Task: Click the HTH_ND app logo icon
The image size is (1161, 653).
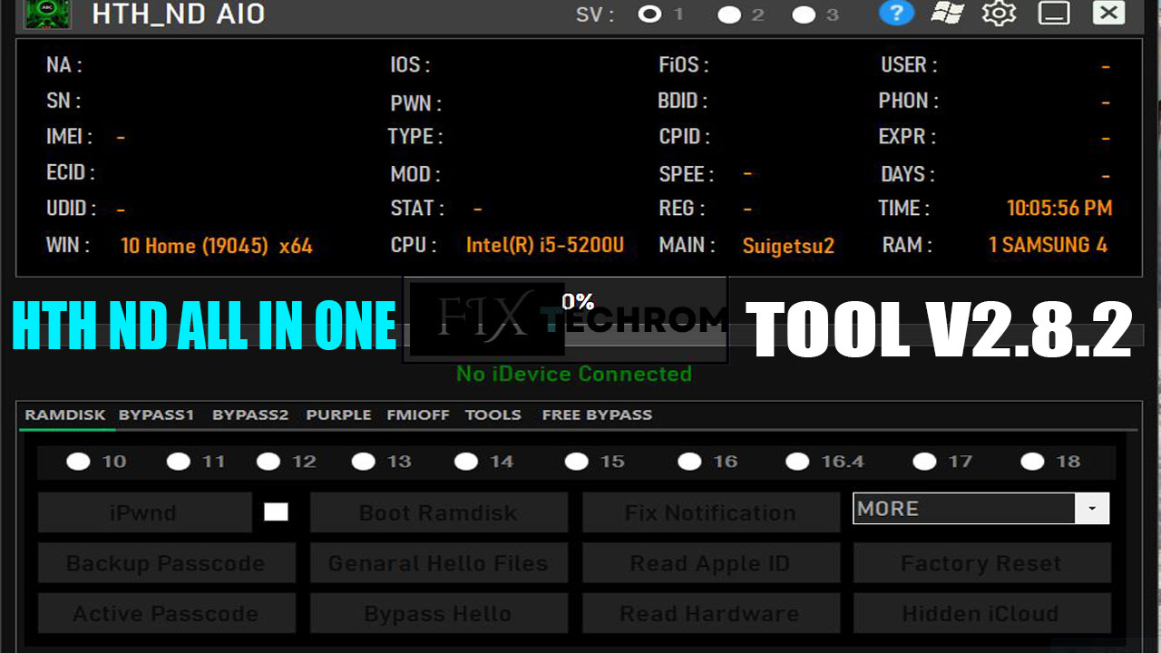Action: pos(47,14)
